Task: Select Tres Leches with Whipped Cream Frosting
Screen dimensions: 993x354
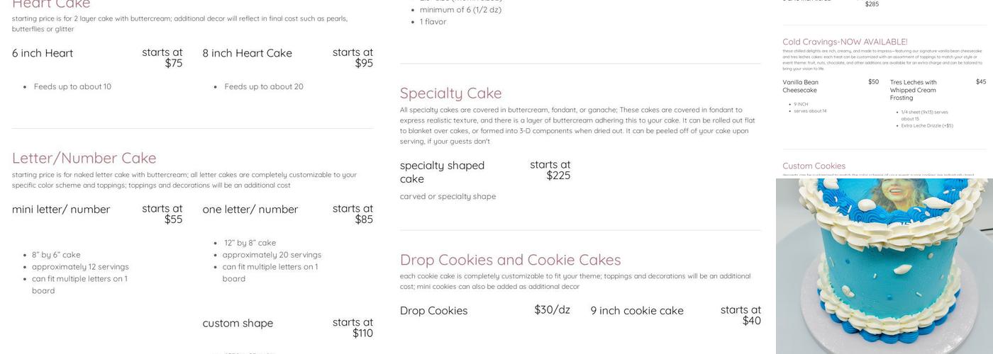Action: (x=913, y=90)
